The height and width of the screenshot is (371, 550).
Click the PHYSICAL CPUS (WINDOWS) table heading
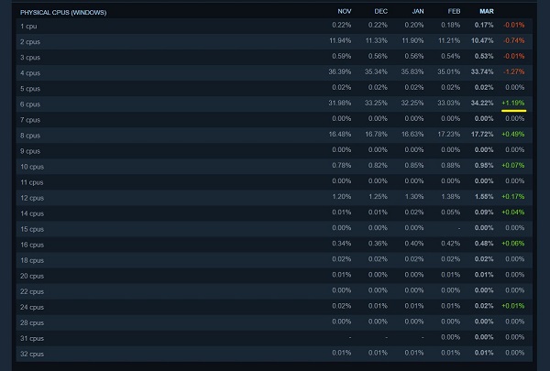63,12
